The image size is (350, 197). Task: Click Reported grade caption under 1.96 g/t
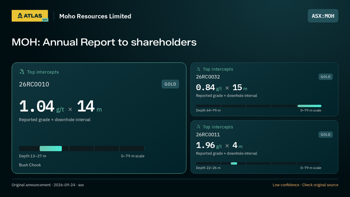(227, 154)
